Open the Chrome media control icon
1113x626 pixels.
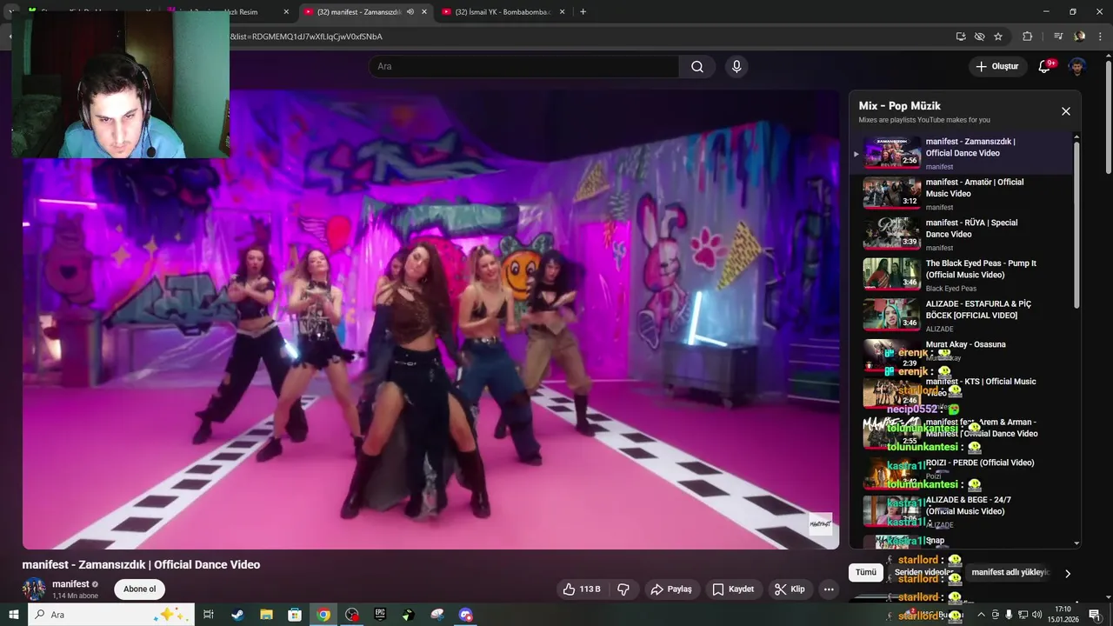click(1058, 37)
